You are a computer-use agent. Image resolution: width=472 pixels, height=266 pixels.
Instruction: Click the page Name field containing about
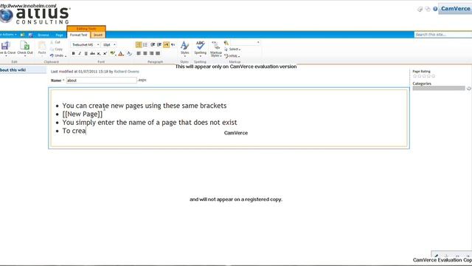click(x=102, y=81)
